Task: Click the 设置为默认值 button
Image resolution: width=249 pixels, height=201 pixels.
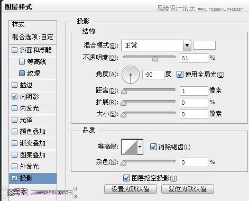Action: [x=131, y=189]
